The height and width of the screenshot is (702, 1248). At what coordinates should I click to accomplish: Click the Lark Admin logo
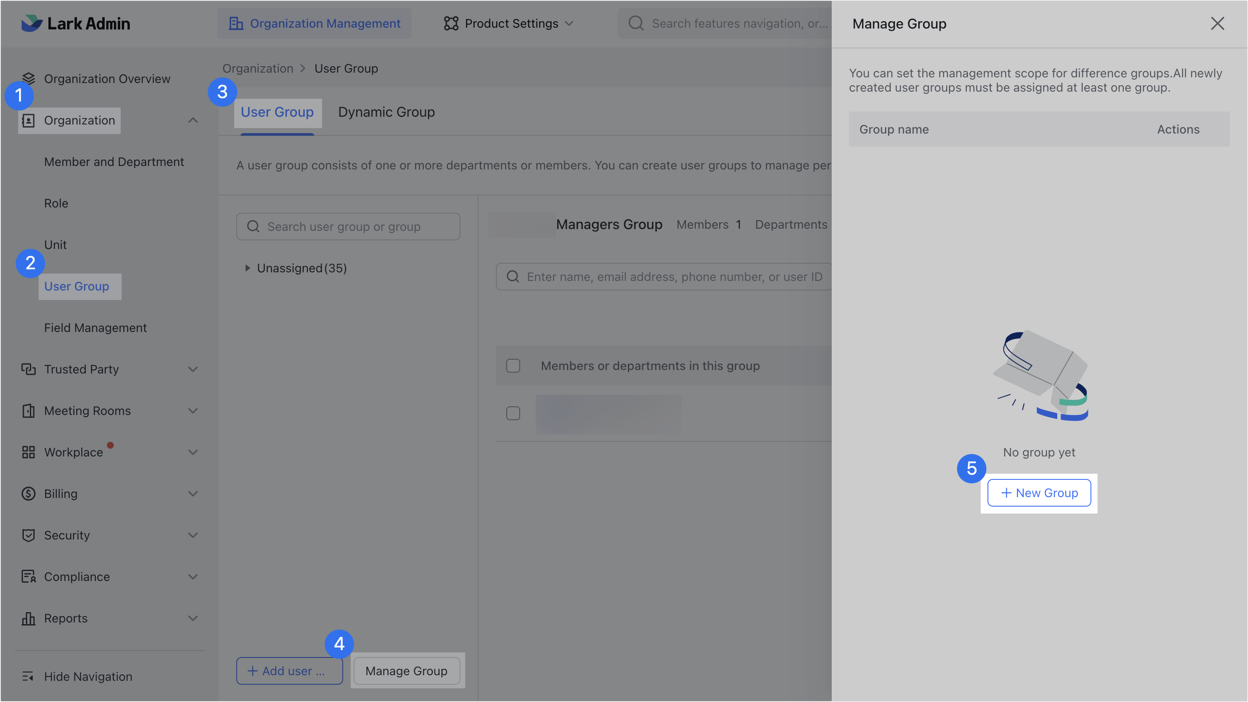[76, 23]
